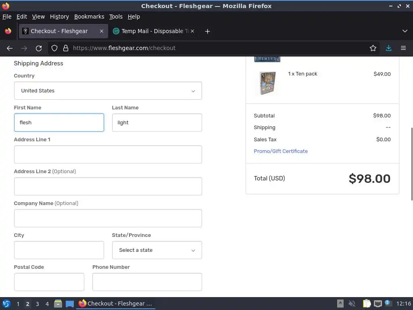
Task: View site security lock information
Action: click(66, 48)
